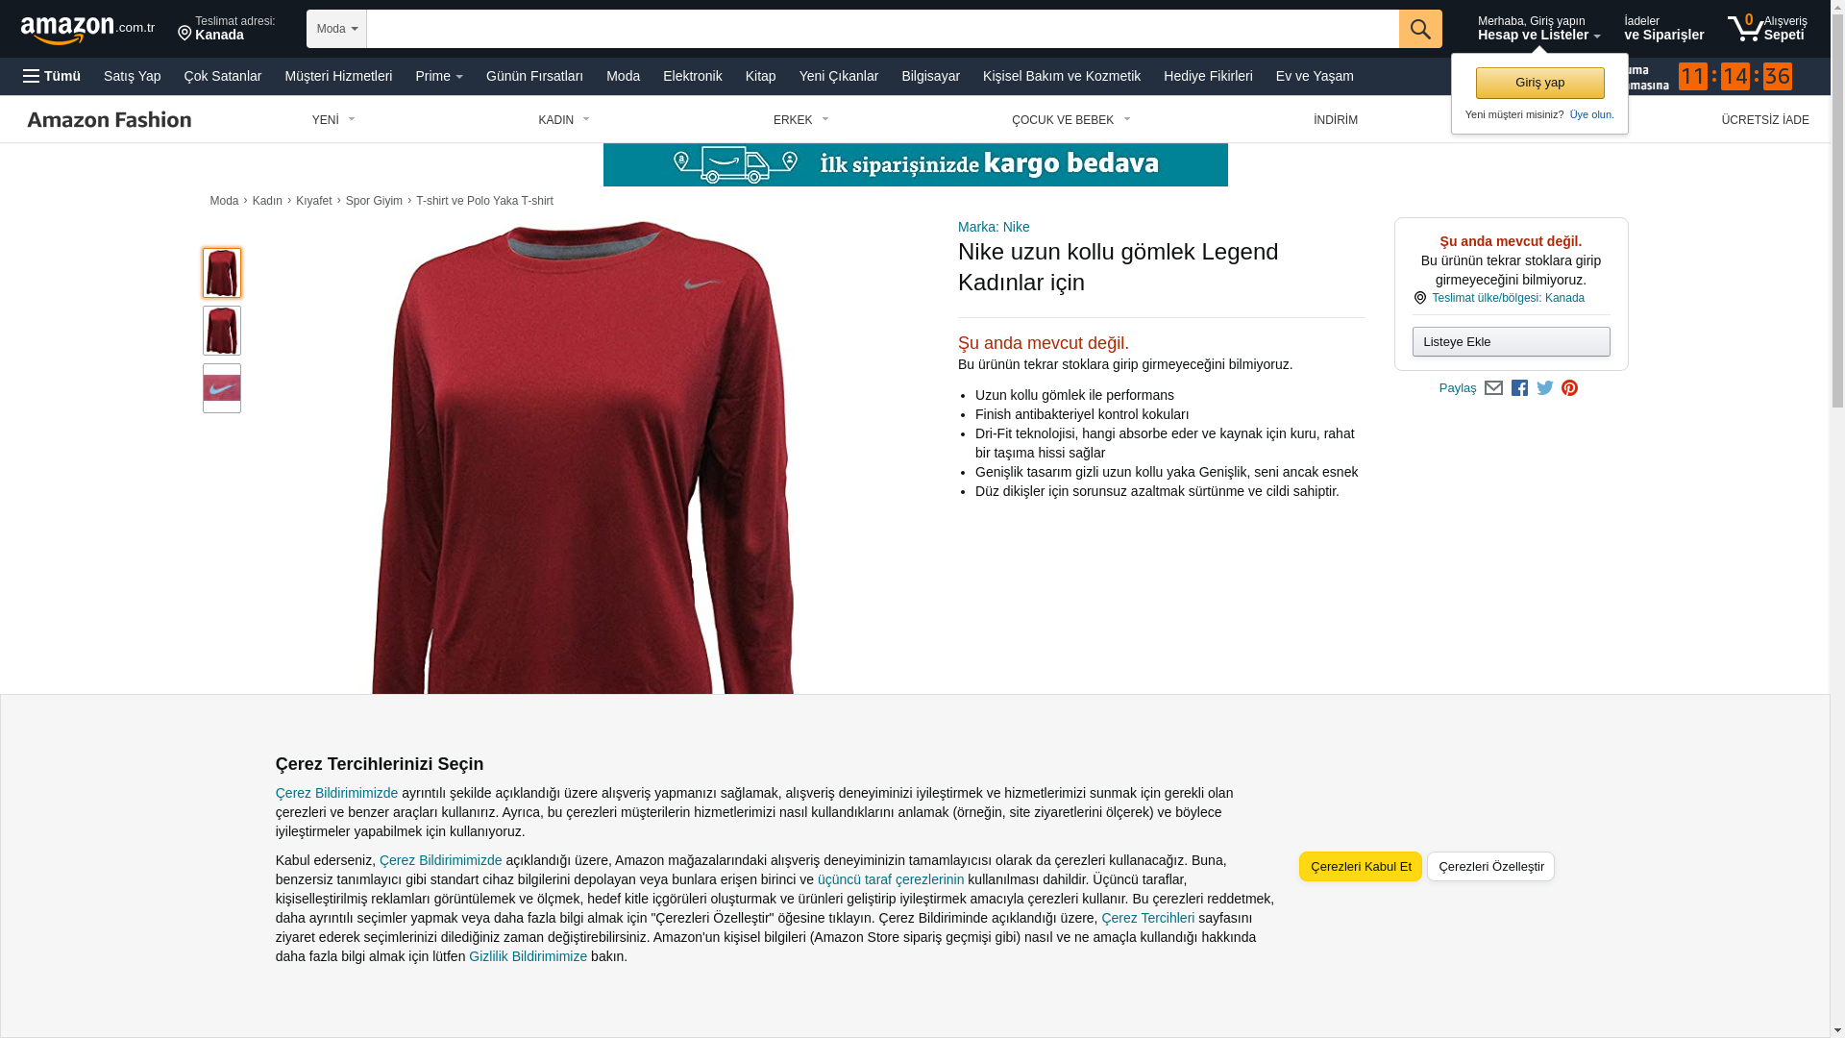Click the search magnifier button
The image size is (1845, 1038).
tap(1420, 29)
